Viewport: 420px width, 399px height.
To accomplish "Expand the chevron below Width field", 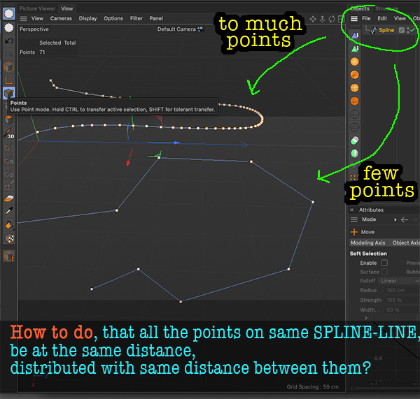I will [x=366, y=318].
